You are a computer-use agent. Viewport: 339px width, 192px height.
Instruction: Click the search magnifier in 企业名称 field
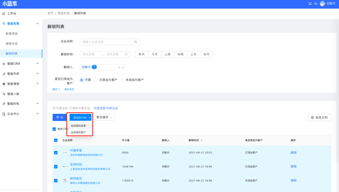(x=135, y=42)
